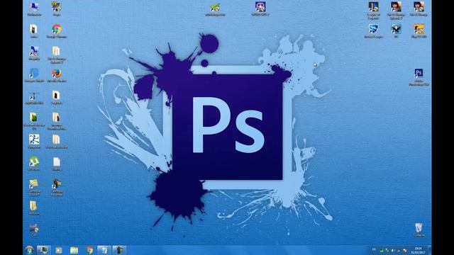This screenshot has height=255, width=454.
Task: Select the Recycle Bin desktop icon
Action: (419, 230)
